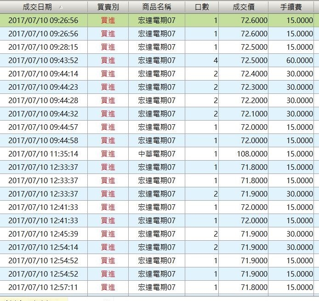This screenshot has height=301, width=319.
Task: Click 宏達電期07 in the 09:43:52 row
Action: click(x=157, y=60)
